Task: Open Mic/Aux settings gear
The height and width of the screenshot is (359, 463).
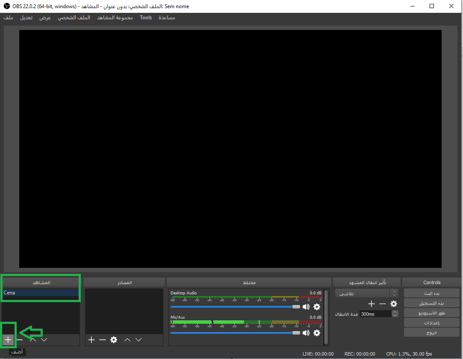Action: pyautogui.click(x=317, y=333)
